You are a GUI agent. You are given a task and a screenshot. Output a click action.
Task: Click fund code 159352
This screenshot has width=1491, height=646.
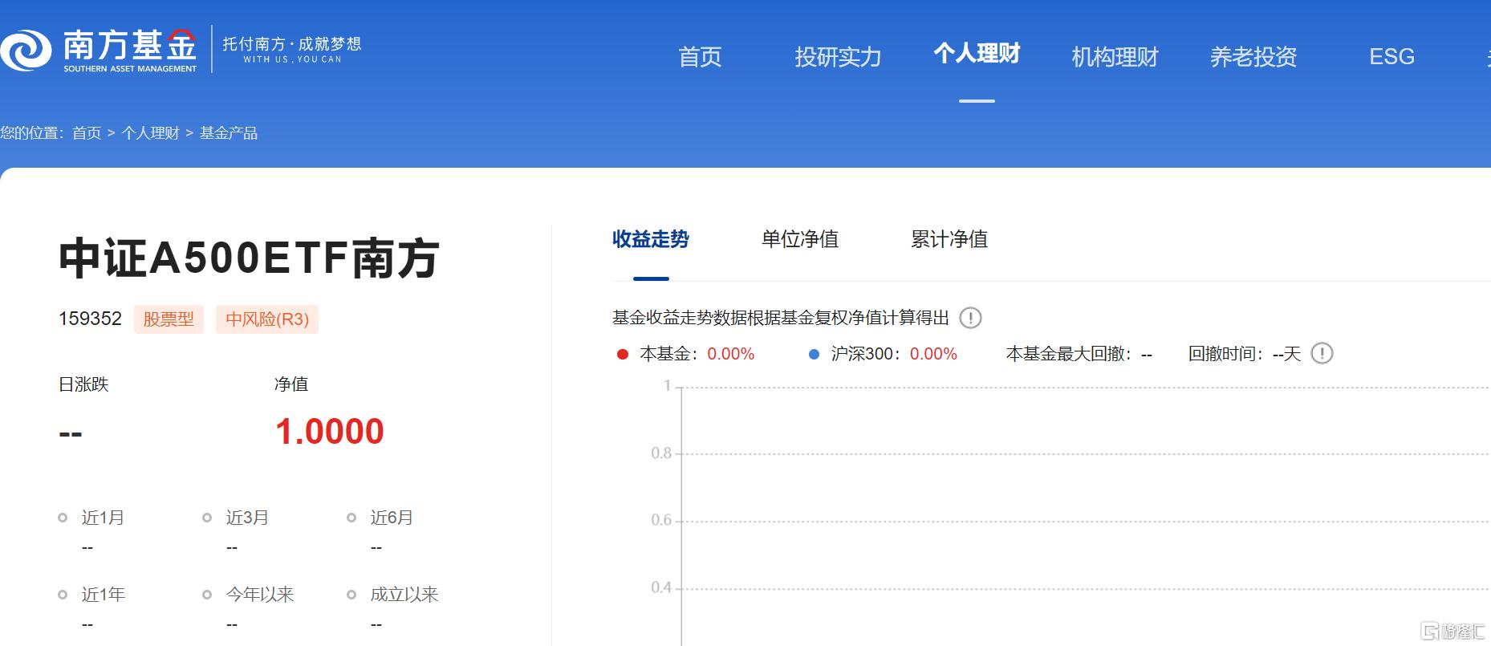pyautogui.click(x=90, y=319)
